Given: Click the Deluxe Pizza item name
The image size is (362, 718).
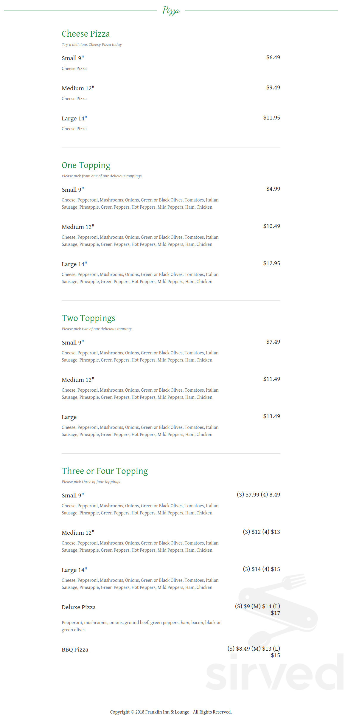Looking at the screenshot, I should pos(79,607).
